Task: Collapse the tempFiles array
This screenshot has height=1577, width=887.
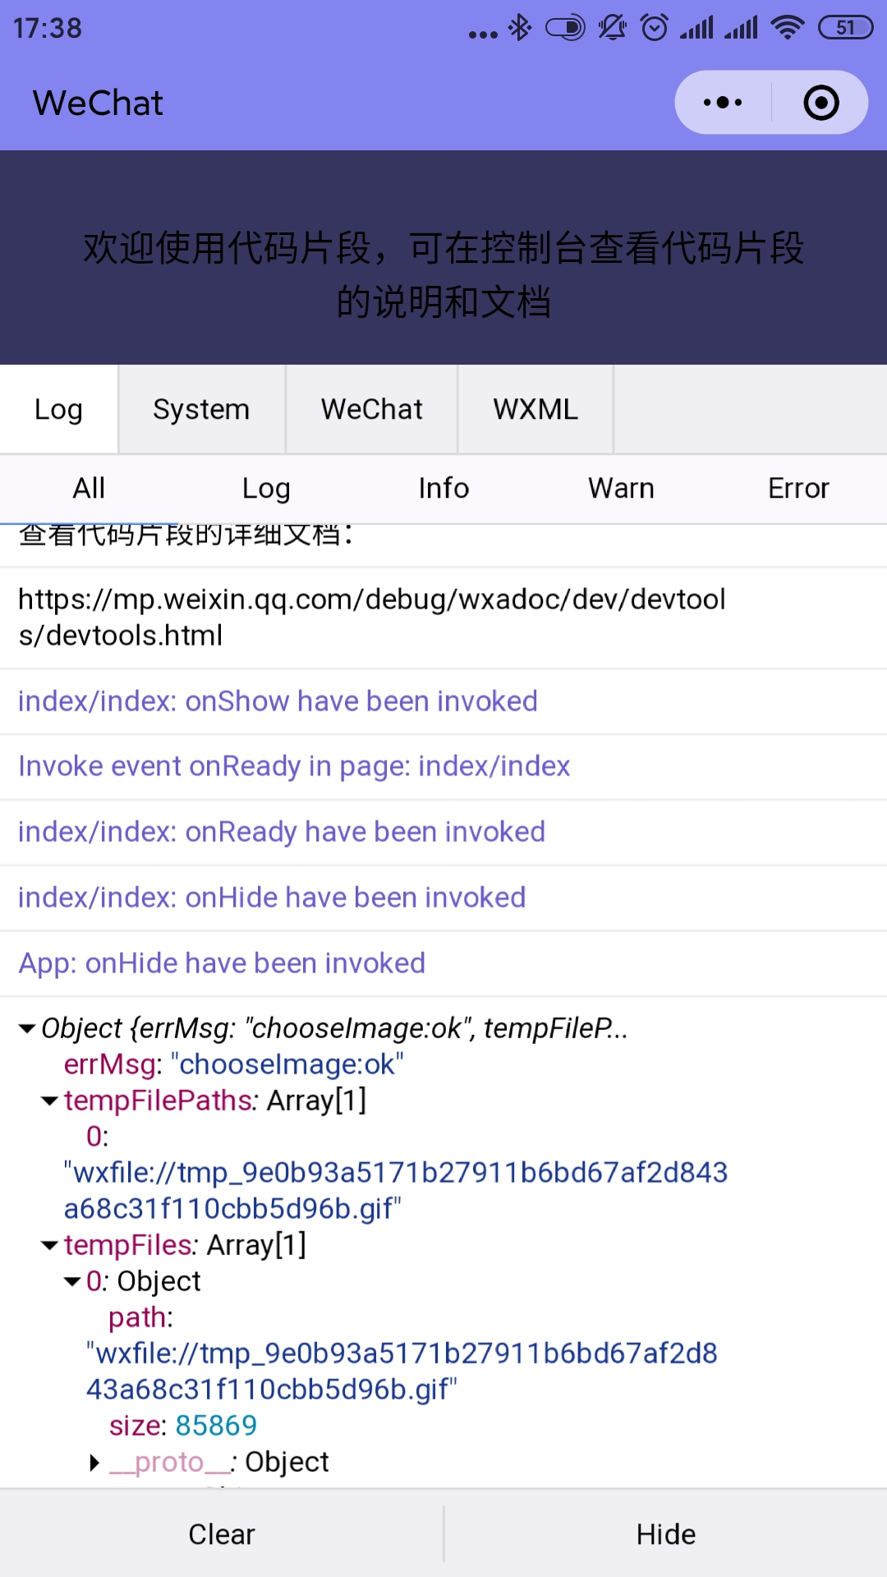Action: click(x=49, y=1245)
